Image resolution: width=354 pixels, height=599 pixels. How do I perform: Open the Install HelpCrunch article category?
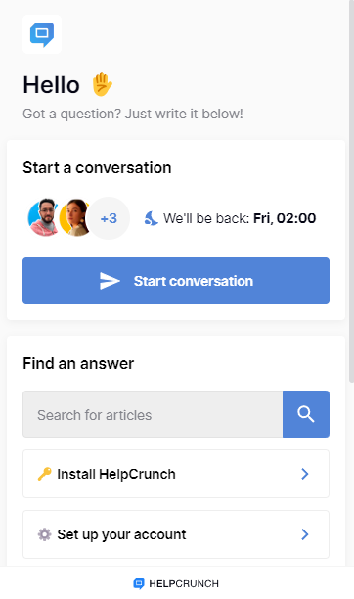(x=176, y=474)
